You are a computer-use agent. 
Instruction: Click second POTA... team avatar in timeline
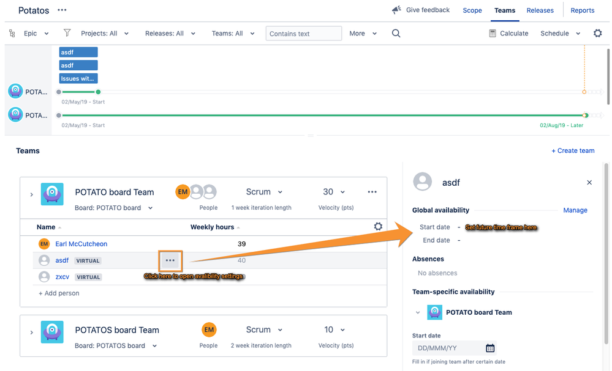click(x=15, y=115)
